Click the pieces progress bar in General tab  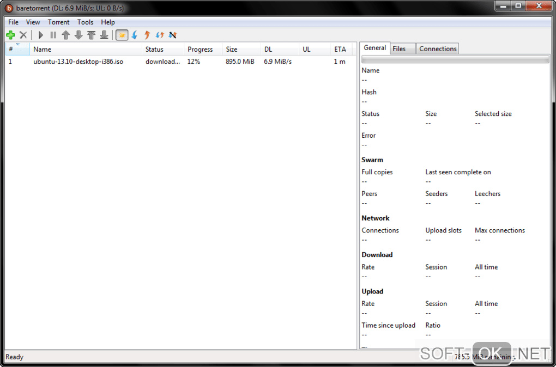455,59
